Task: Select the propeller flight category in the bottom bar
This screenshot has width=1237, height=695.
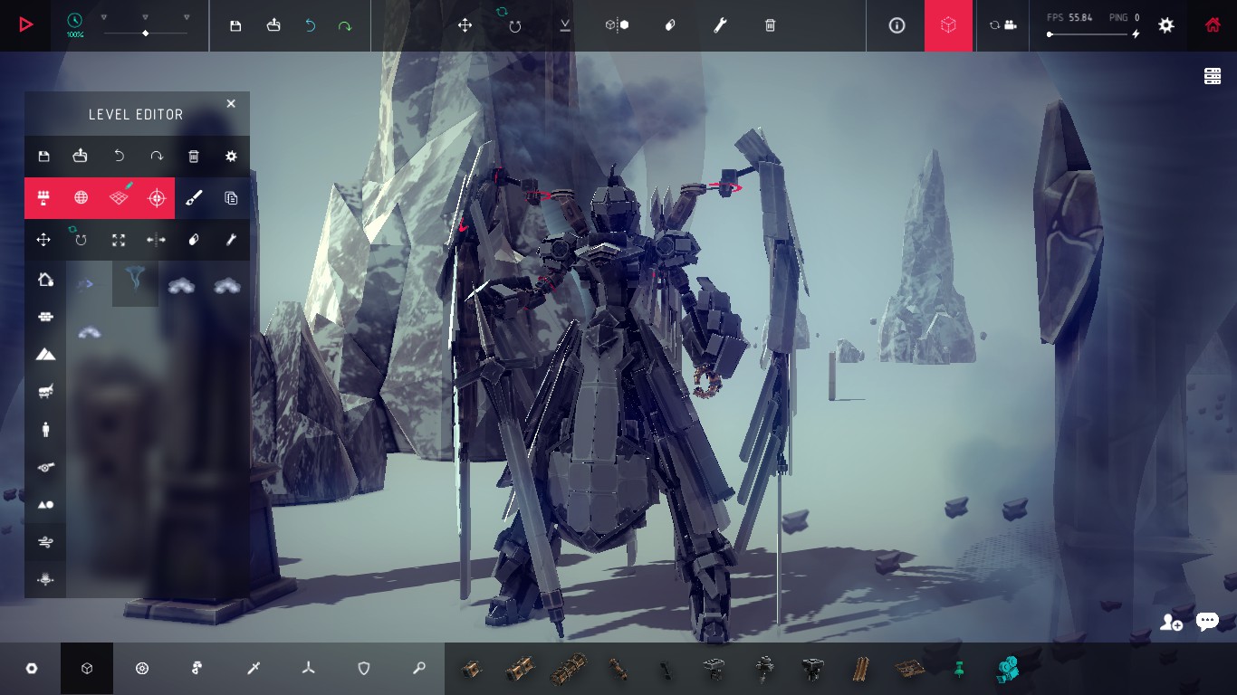Action: (x=309, y=668)
